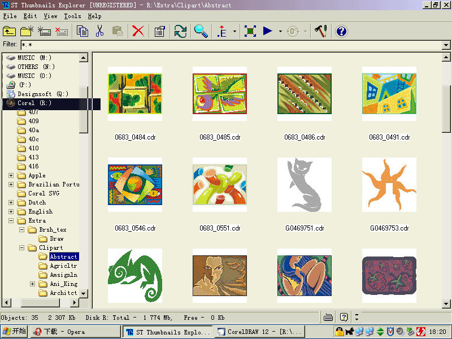The width and height of the screenshot is (452, 339).
Task: Click the cut scissors toolbar icon
Action: 100,31
